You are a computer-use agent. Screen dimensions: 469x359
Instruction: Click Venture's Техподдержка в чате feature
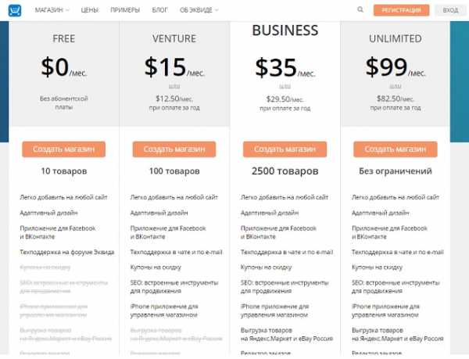[x=177, y=252]
